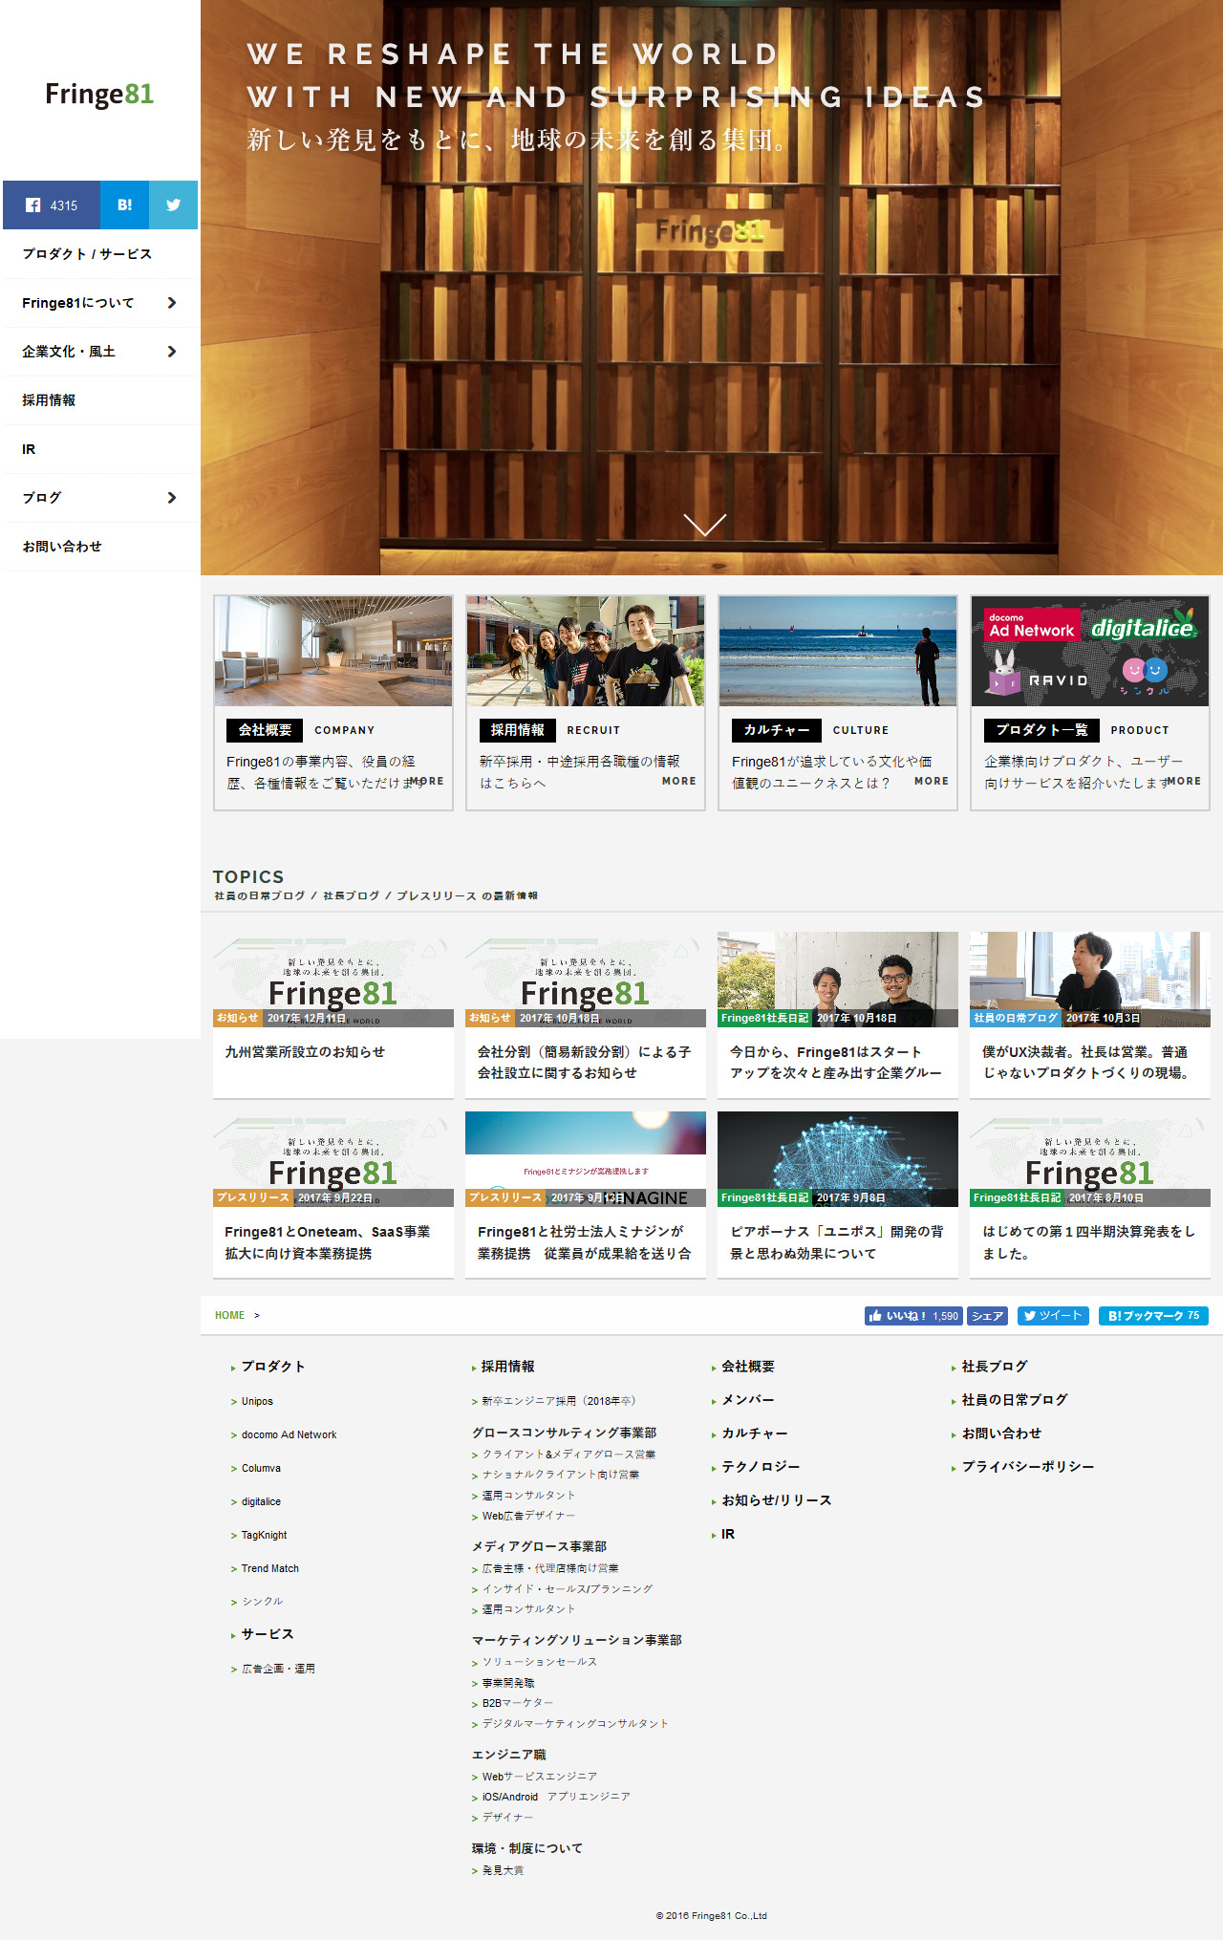Click the ツイート tweet button
1223x1940 pixels.
click(x=1052, y=1316)
